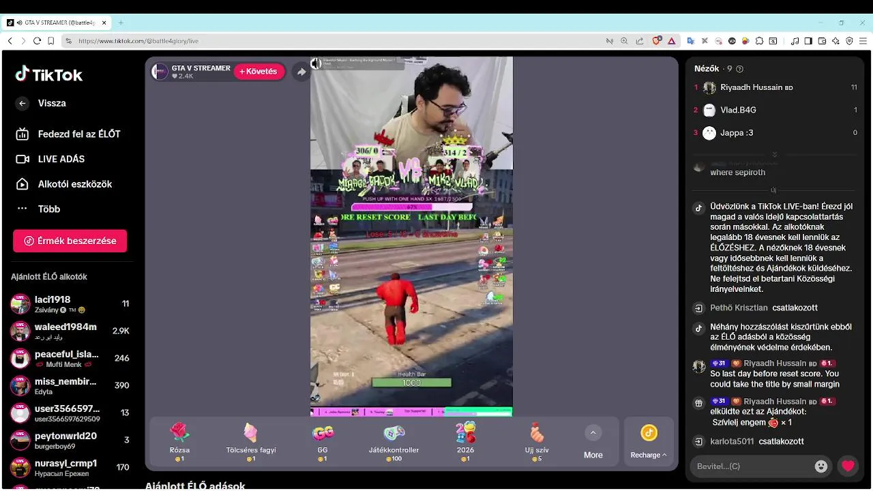
Task: Open Leo AI sparkle icon
Action: click(x=835, y=41)
